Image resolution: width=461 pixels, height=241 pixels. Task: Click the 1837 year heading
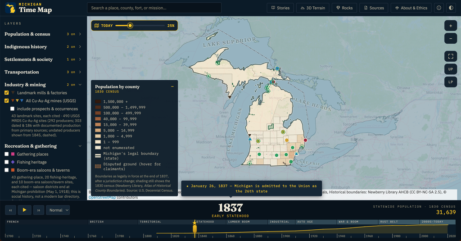click(x=230, y=208)
